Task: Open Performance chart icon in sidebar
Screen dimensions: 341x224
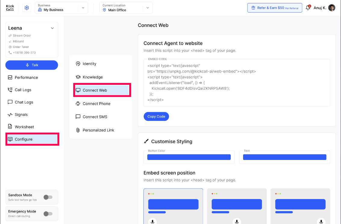Action: point(10,78)
